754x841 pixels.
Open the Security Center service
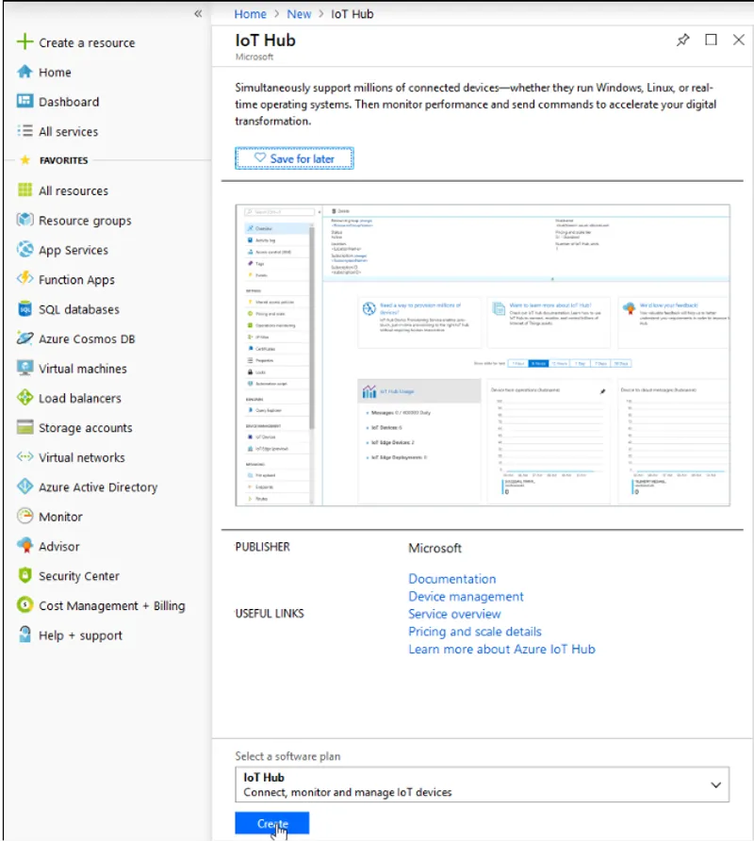point(25,576)
